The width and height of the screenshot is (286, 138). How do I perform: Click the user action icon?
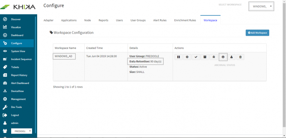click(x=231, y=57)
